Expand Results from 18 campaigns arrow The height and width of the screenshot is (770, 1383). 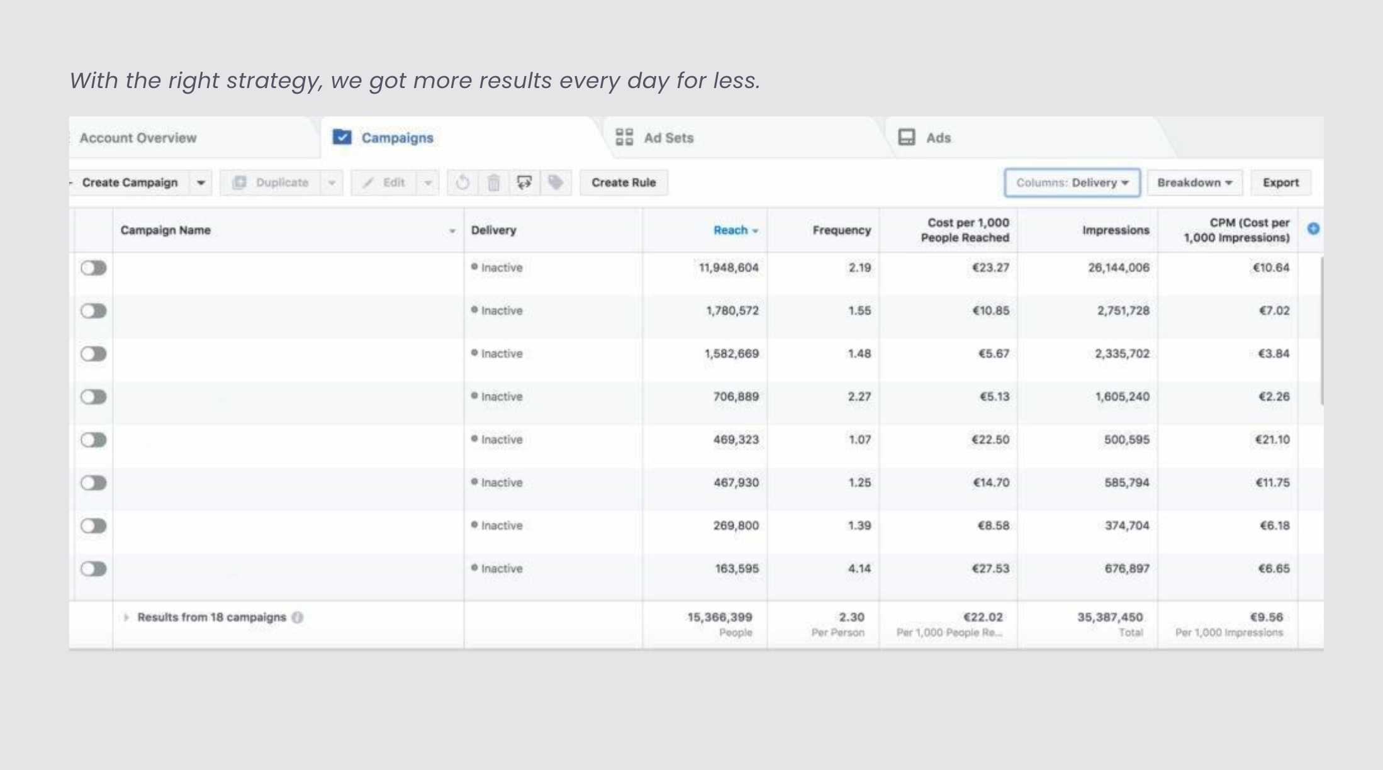pyautogui.click(x=126, y=618)
